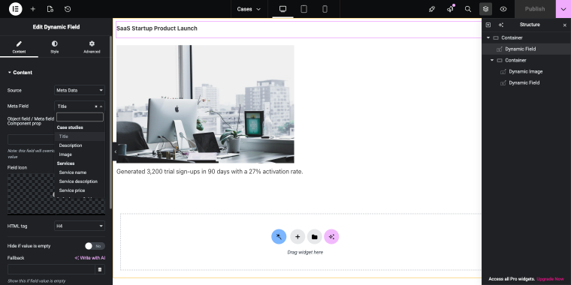This screenshot has height=285, width=571.
Task: Open the revision history icon
Action: point(68,9)
